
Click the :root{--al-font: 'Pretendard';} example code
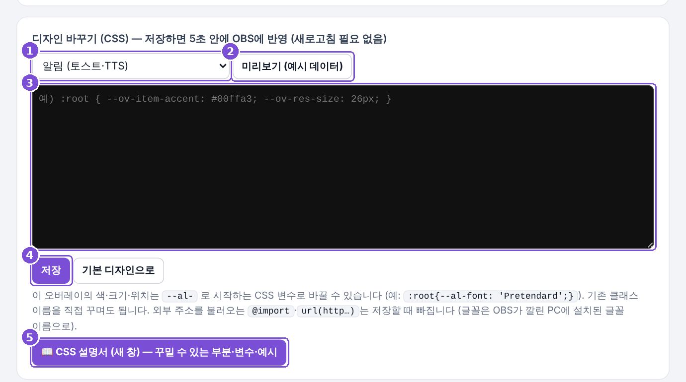tap(491, 296)
